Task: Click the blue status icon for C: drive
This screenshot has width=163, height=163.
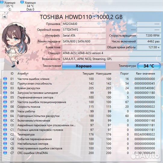Action: coord(2,2)
